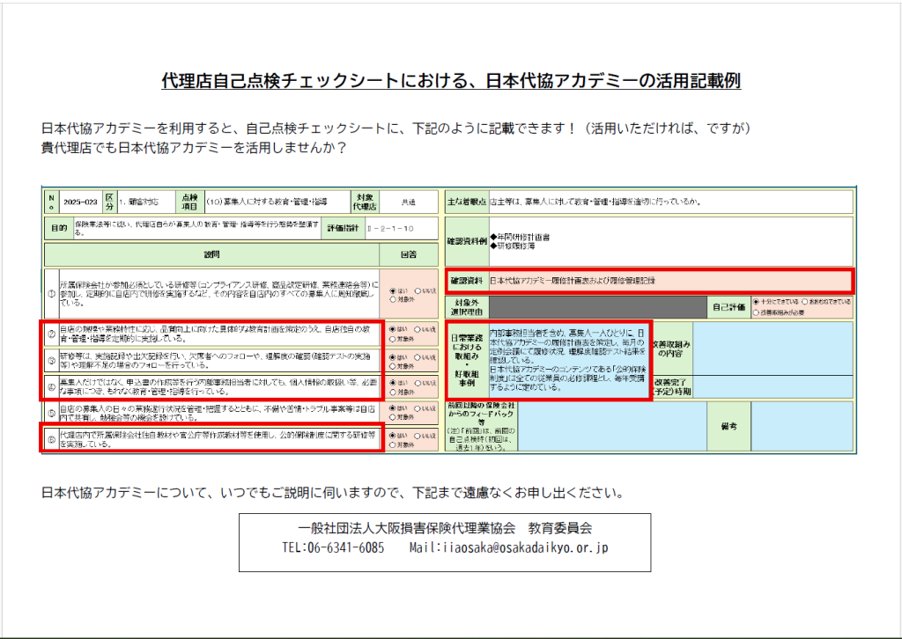Select はい for question ③ on training records

coord(393,357)
